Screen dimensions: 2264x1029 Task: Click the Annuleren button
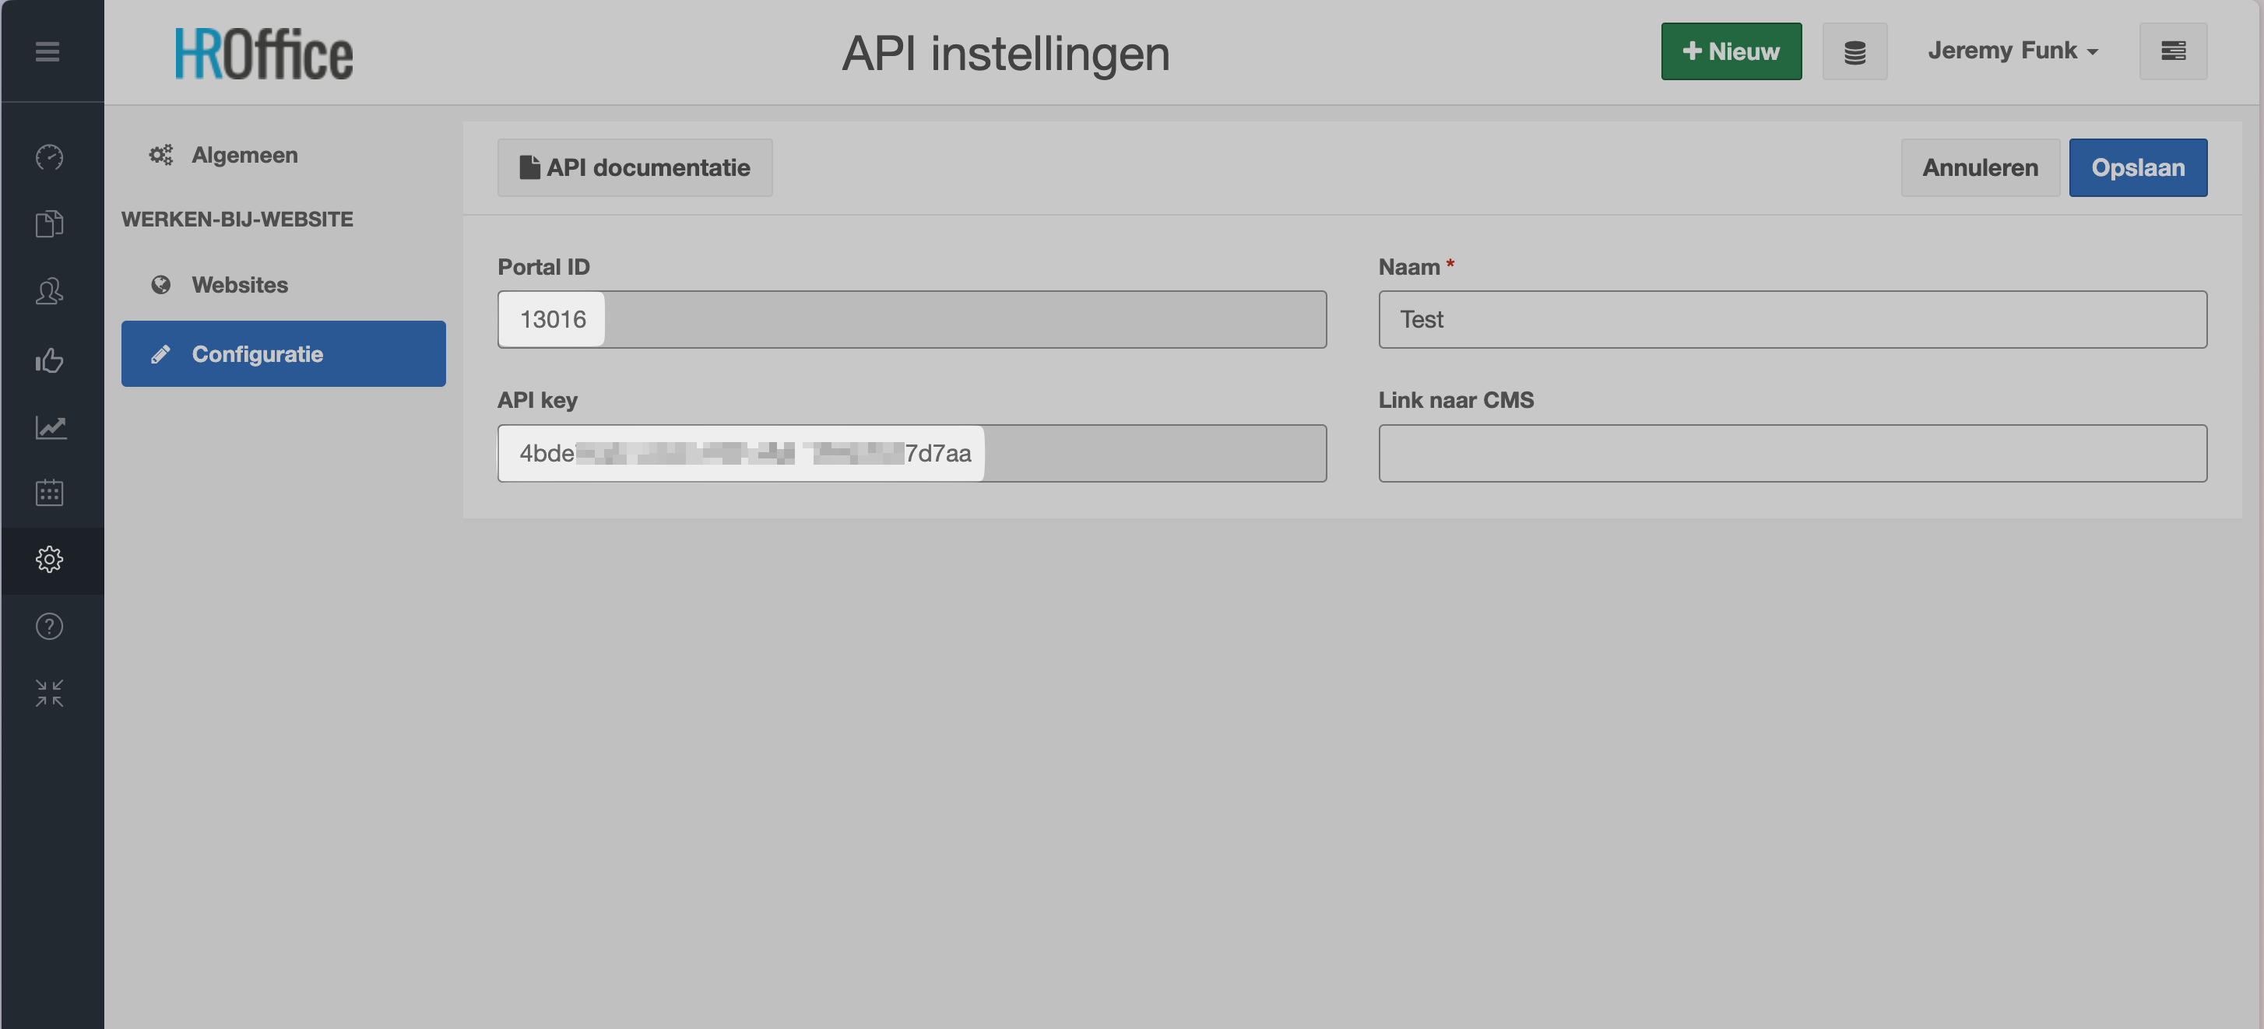click(1979, 168)
